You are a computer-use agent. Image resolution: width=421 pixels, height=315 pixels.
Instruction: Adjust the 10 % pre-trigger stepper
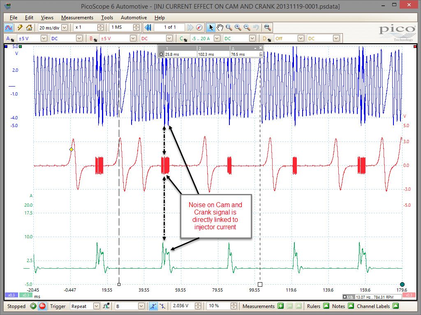tap(234, 306)
